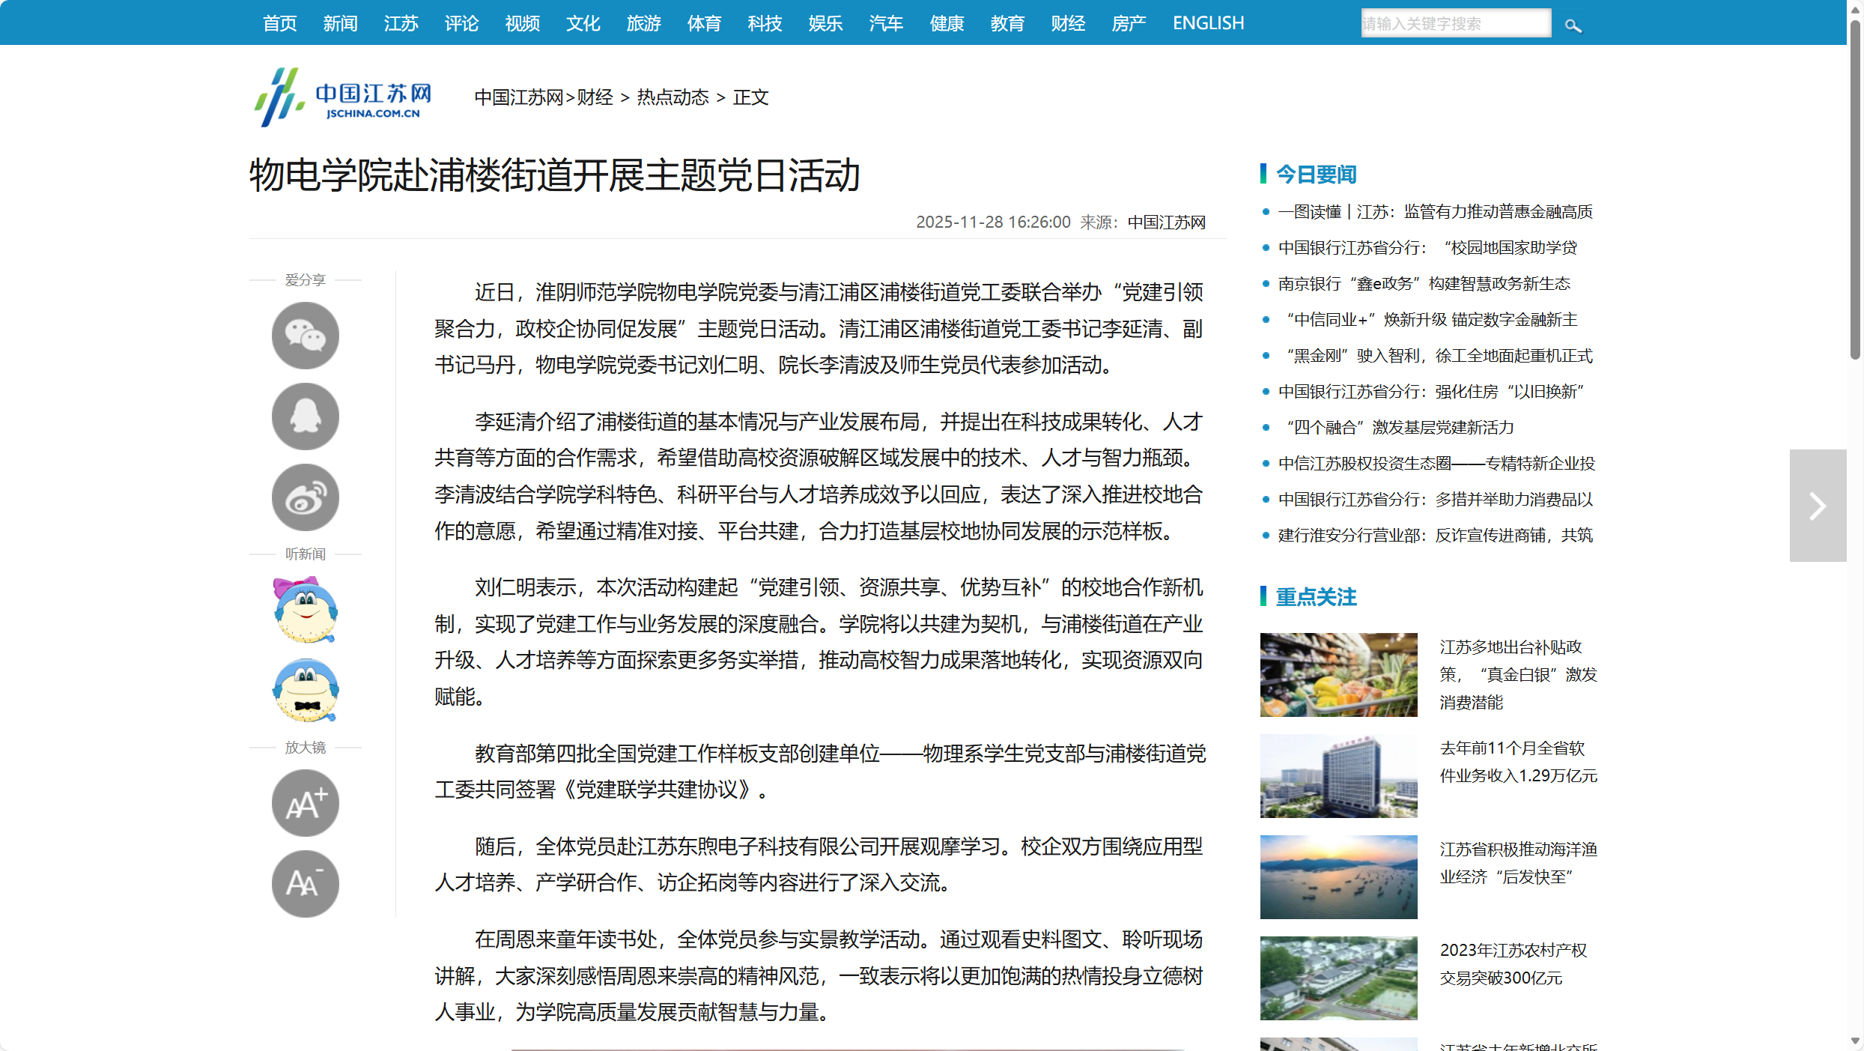Share the article via WeChat

click(x=305, y=335)
